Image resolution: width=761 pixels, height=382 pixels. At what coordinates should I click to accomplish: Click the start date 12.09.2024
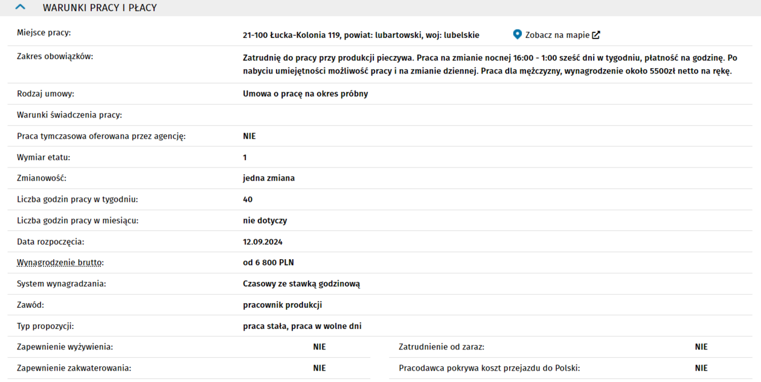[263, 242]
